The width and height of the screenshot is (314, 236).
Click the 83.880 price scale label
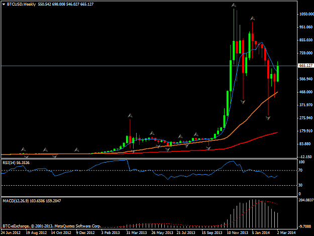(x=306, y=144)
